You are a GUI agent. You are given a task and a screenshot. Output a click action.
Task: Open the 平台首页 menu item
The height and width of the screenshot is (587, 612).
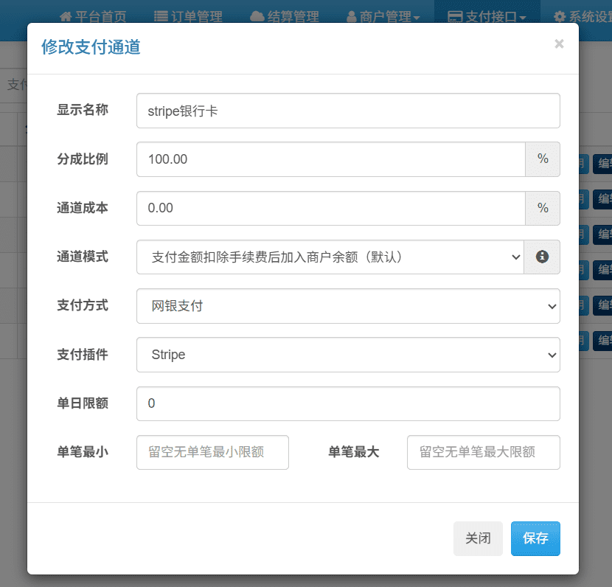coord(93,16)
